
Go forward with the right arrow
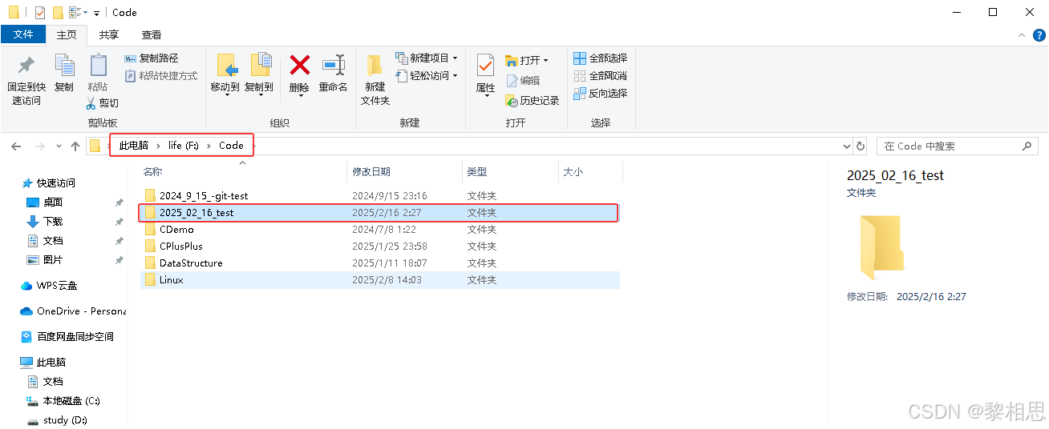40,146
